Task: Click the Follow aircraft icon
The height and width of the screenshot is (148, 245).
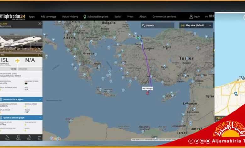Action: tap(18, 137)
